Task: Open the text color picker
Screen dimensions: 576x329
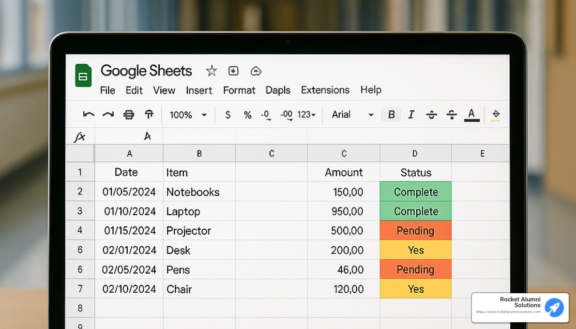Action: [471, 115]
